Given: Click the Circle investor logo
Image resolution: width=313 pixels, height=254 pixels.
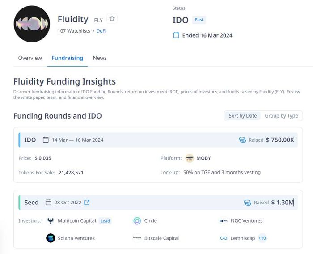Looking at the screenshot, I should click(x=137, y=220).
